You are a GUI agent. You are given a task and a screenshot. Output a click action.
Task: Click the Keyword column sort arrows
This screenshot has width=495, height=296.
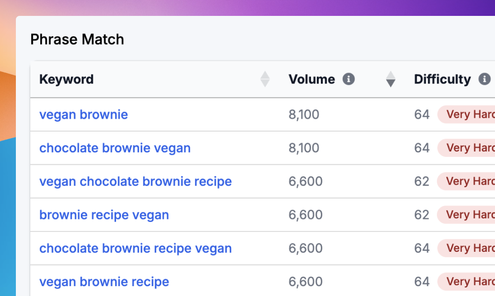tap(265, 79)
